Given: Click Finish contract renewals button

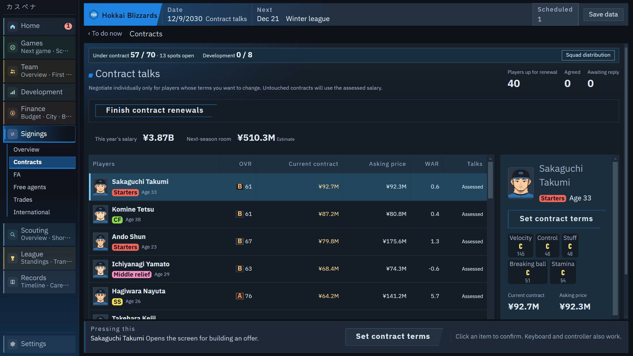Looking at the screenshot, I should click(x=155, y=110).
